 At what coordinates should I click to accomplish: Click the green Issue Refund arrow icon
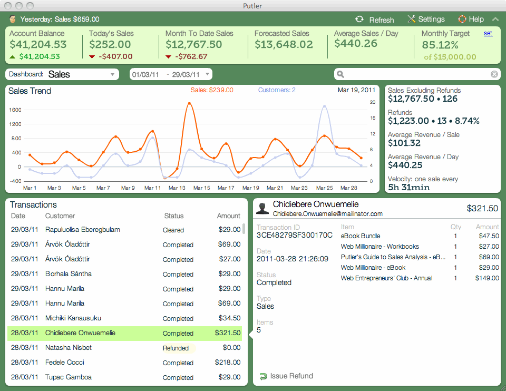pos(264,376)
